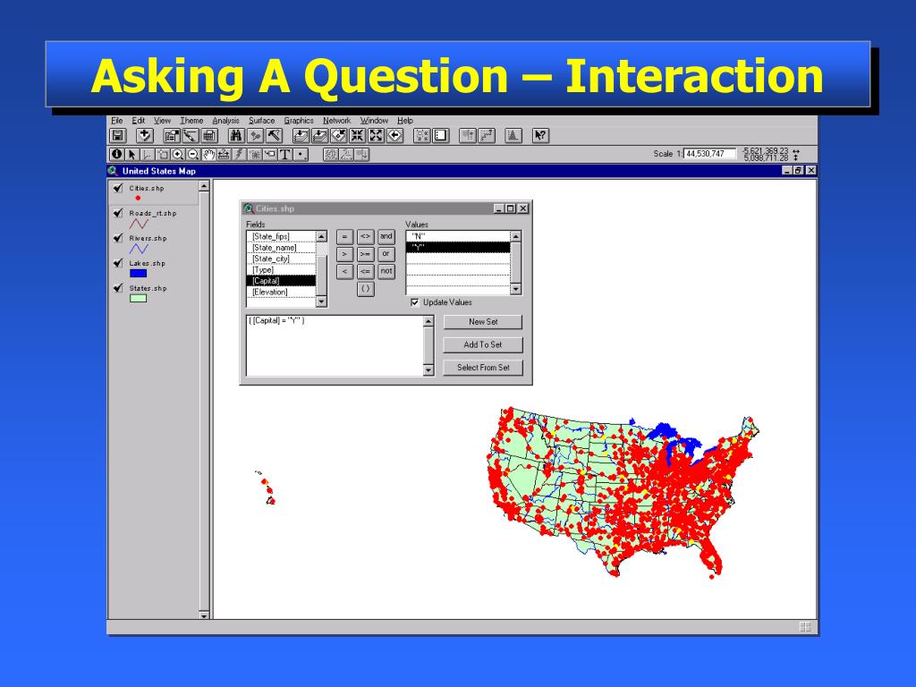Viewport: 916px width, 687px height.
Task: Select the Pan hand tool
Action: [x=208, y=154]
